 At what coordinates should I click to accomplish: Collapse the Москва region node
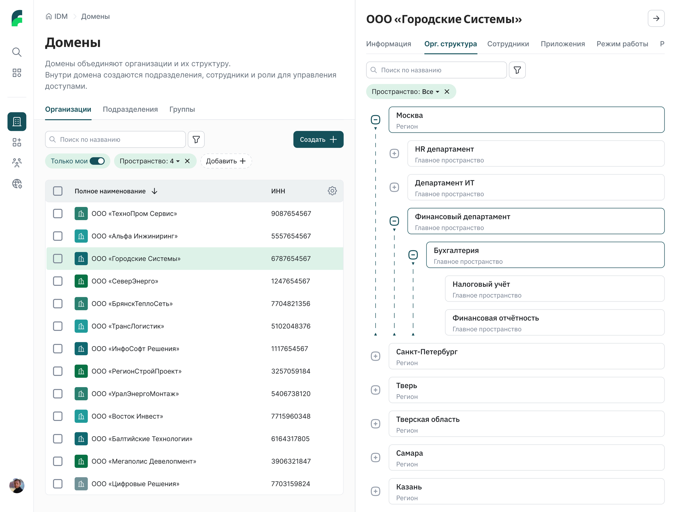[375, 120]
